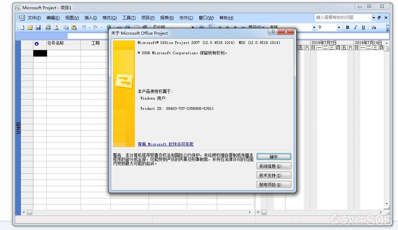Click the table pane horizontal scrollbar right arrow
398x230 pixels.
coord(250,212)
